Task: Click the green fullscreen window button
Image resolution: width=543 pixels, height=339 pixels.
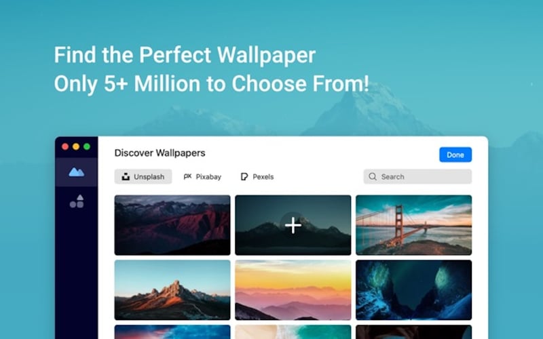Action: click(87, 146)
